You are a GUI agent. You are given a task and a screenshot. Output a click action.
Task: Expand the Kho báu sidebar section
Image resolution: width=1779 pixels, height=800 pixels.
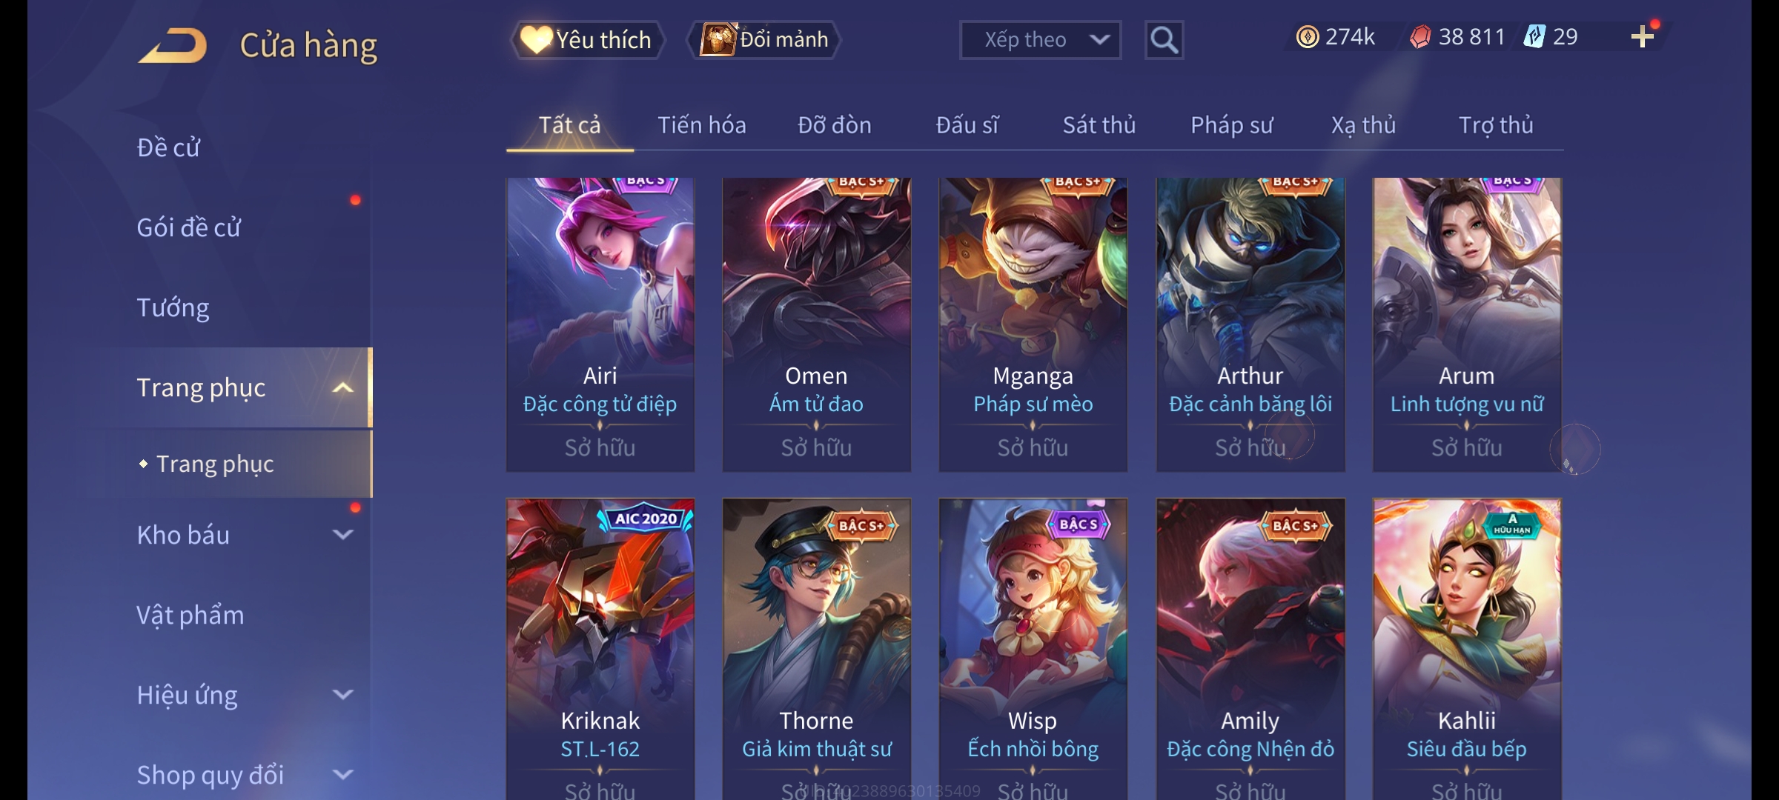pos(342,535)
